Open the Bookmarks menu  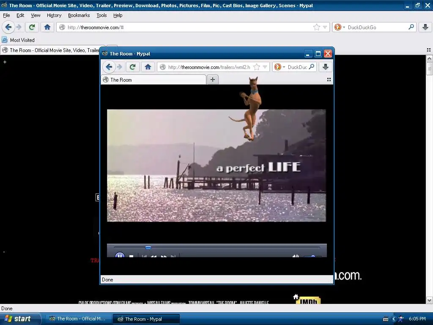(x=79, y=15)
